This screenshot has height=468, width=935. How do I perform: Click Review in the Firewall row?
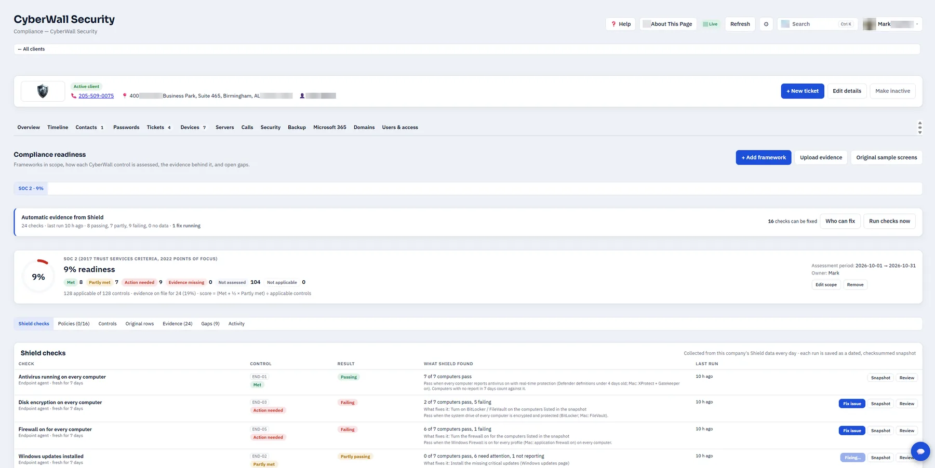coord(907,431)
